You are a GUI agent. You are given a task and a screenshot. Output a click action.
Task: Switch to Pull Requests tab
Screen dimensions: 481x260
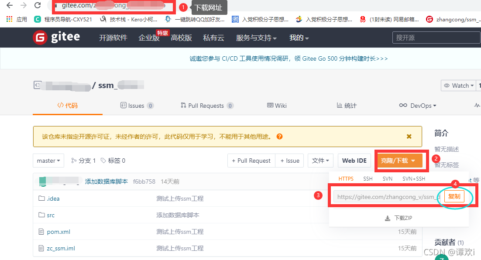point(207,106)
